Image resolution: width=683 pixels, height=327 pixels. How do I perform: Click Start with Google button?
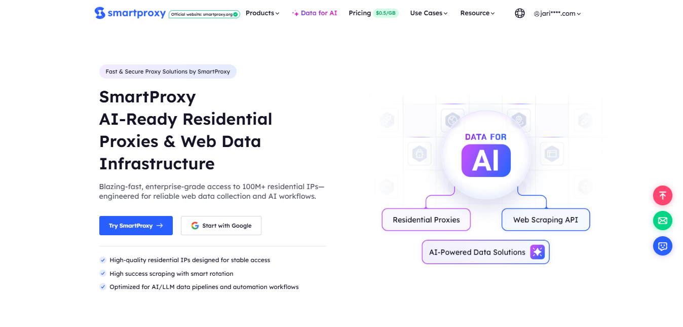click(x=221, y=226)
